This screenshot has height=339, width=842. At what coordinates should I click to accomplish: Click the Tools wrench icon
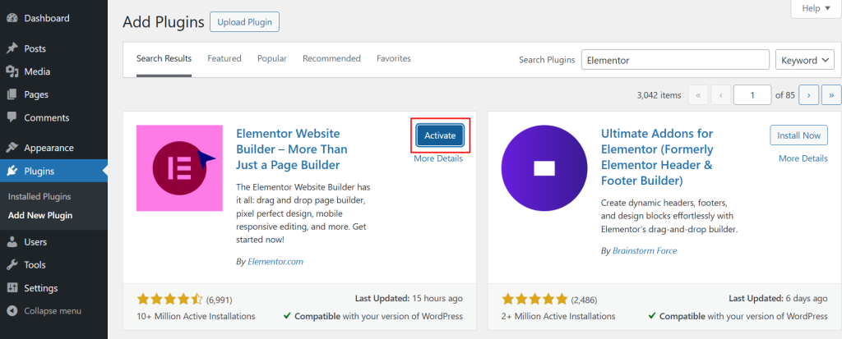(x=12, y=265)
